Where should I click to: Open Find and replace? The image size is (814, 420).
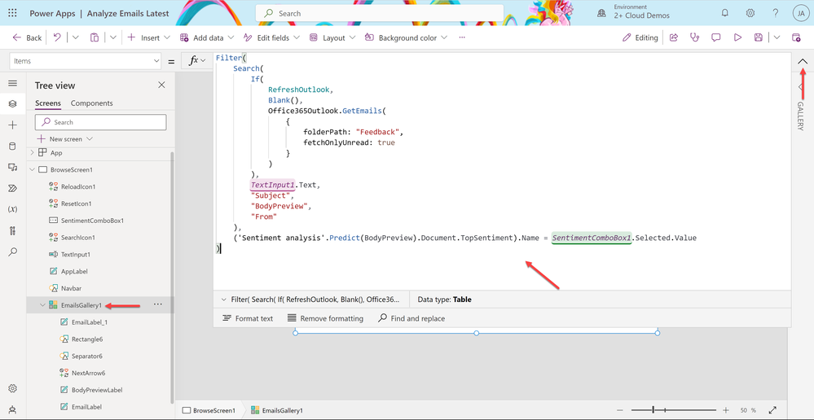pos(411,318)
